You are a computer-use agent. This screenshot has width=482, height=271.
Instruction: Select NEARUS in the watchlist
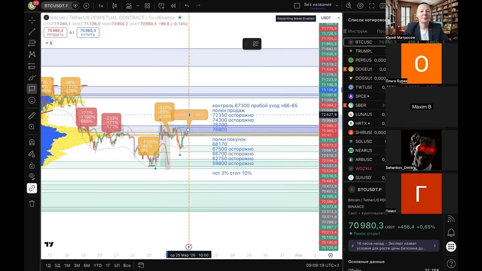point(365,151)
